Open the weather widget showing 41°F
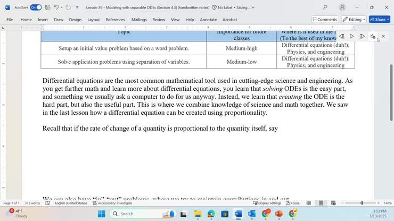 tap(17, 214)
